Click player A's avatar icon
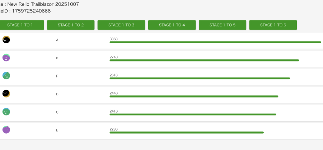Image resolution: width=323 pixels, height=150 pixels. pos(6,40)
